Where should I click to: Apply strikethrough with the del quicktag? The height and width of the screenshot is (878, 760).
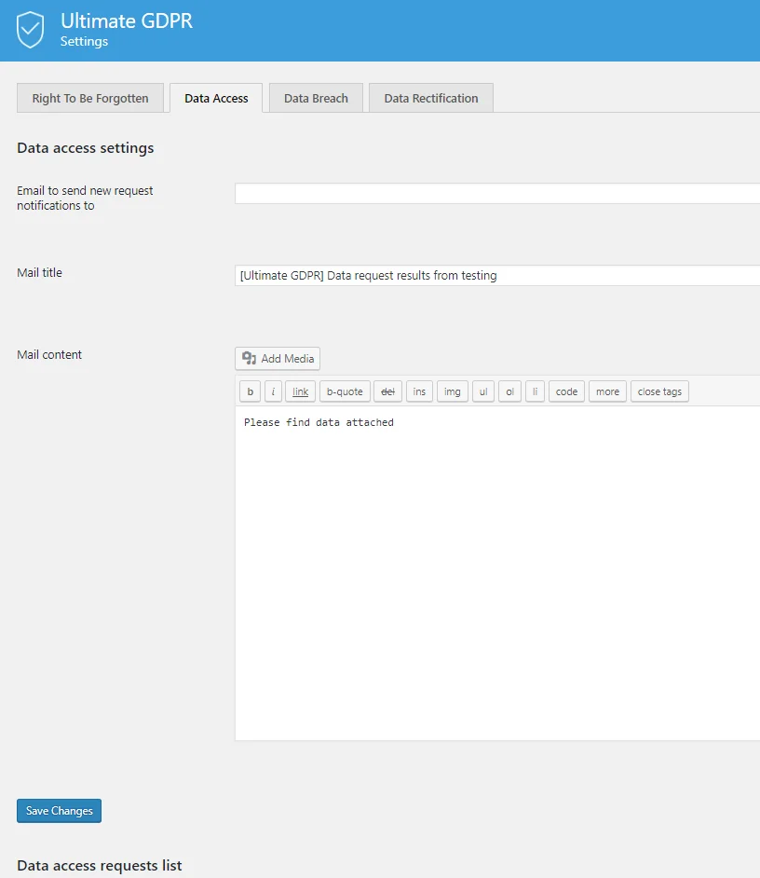387,391
